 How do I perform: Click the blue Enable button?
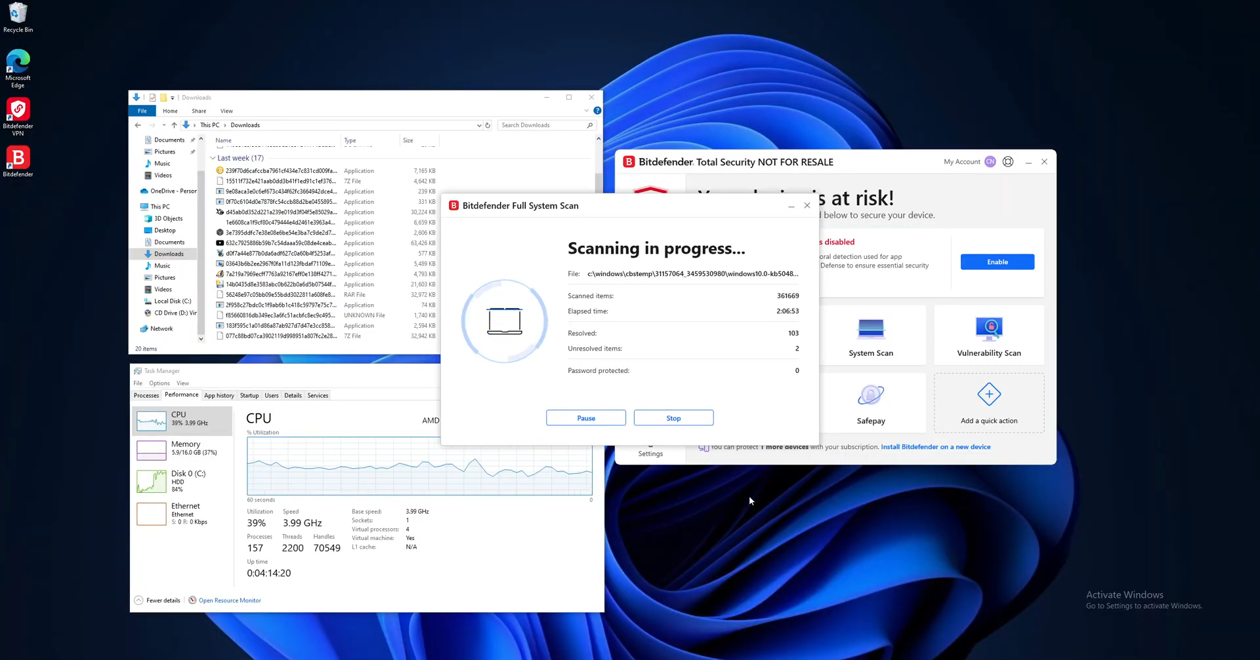[x=997, y=262]
